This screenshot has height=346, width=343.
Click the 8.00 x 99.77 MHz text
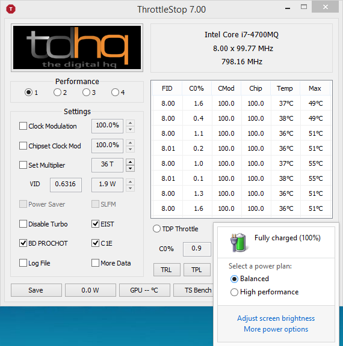[x=243, y=48]
